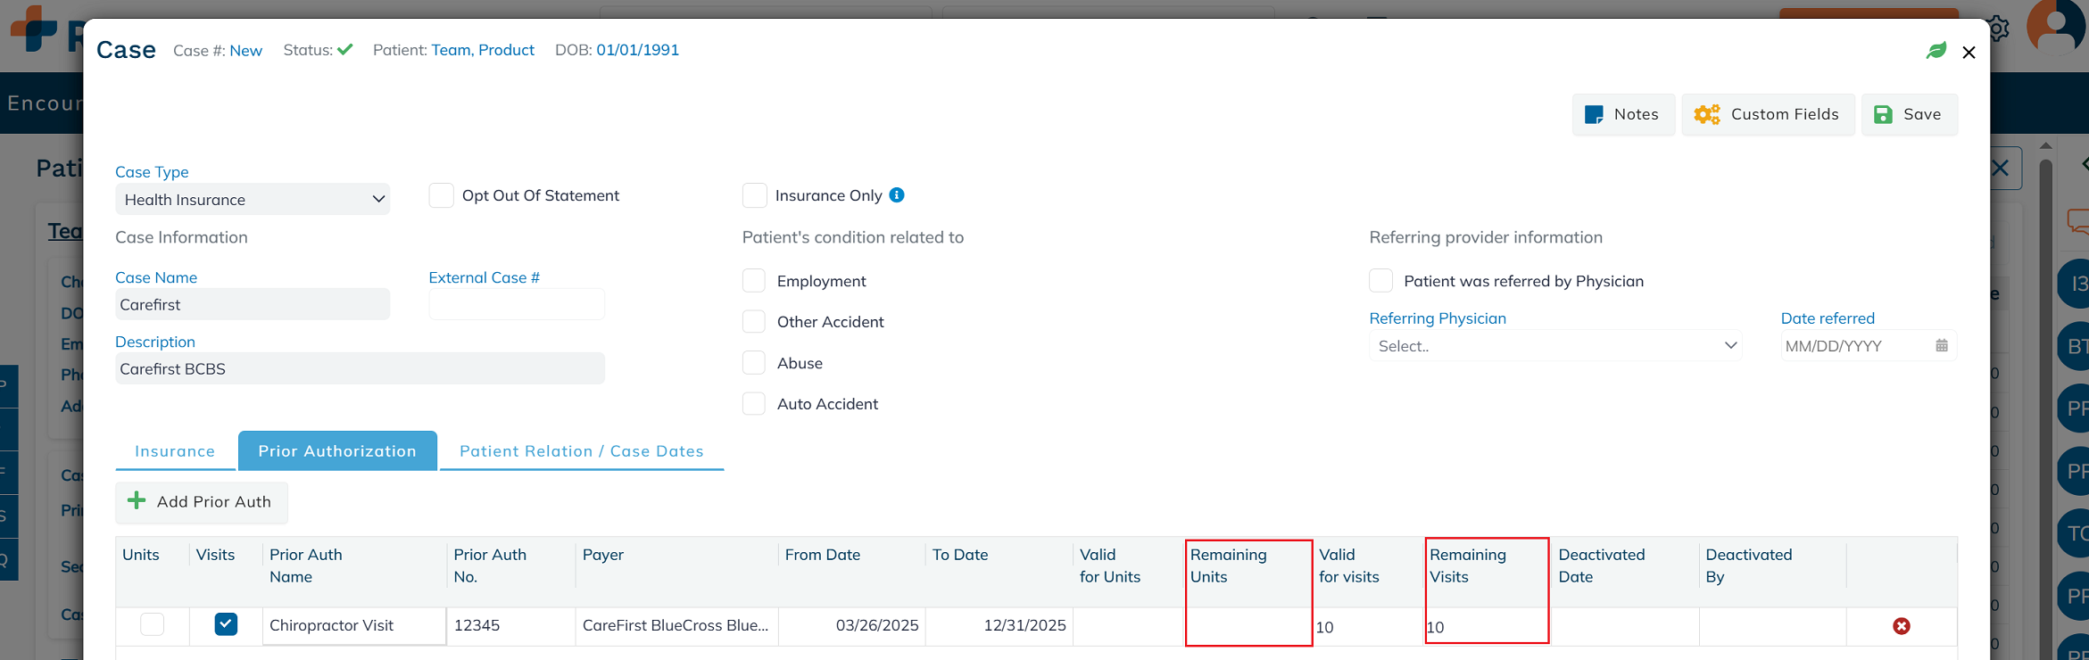Open Custom Fields settings
2089x660 pixels.
(x=1767, y=114)
